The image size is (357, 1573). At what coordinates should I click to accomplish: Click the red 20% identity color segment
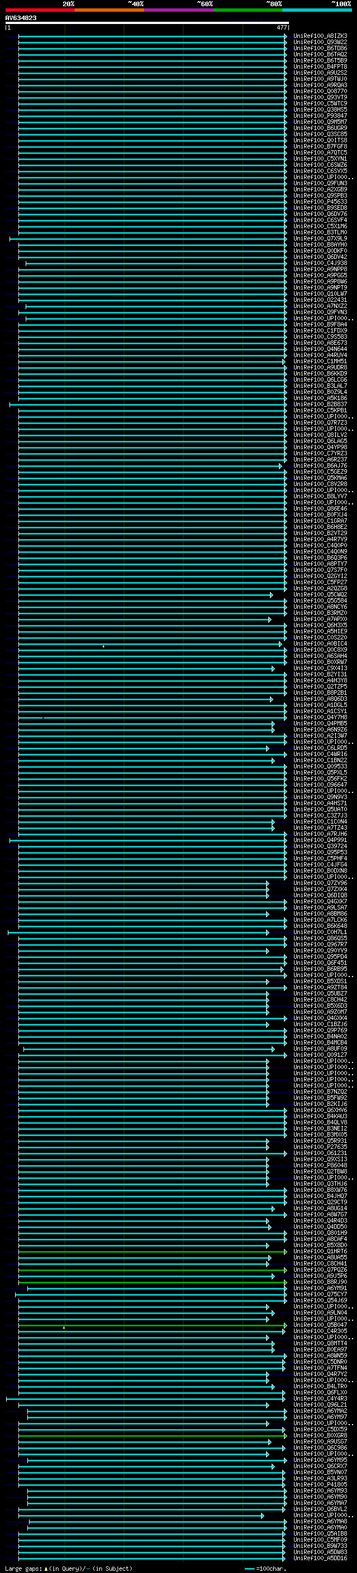click(x=40, y=10)
